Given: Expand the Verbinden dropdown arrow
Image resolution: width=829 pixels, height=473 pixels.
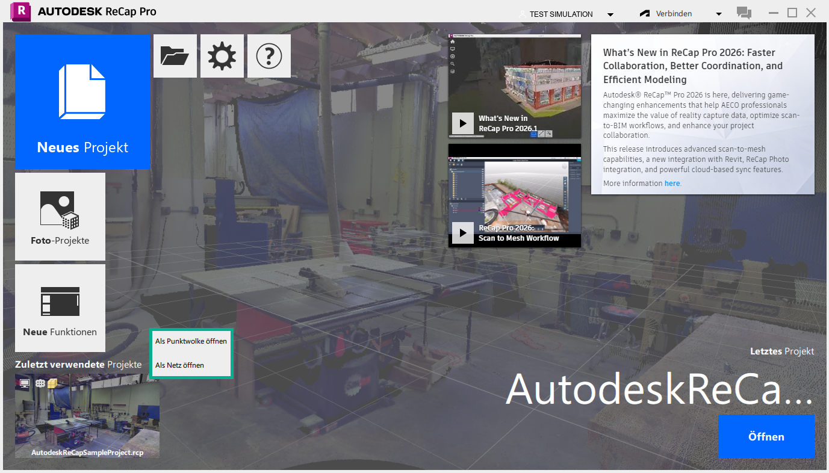Looking at the screenshot, I should point(719,14).
